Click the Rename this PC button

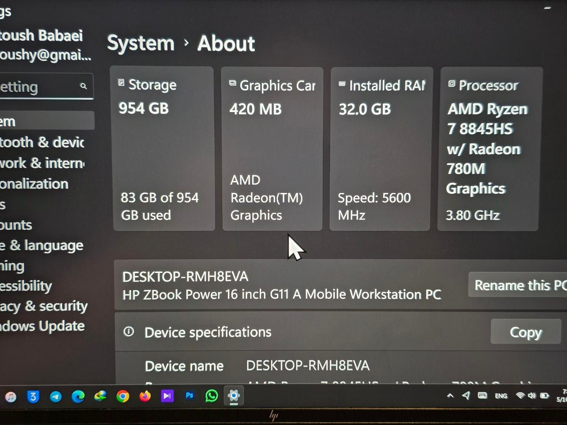tap(518, 285)
